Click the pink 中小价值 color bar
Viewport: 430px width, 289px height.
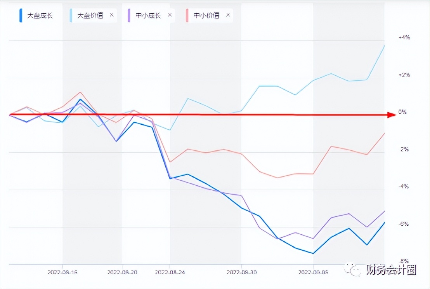pyautogui.click(x=187, y=16)
